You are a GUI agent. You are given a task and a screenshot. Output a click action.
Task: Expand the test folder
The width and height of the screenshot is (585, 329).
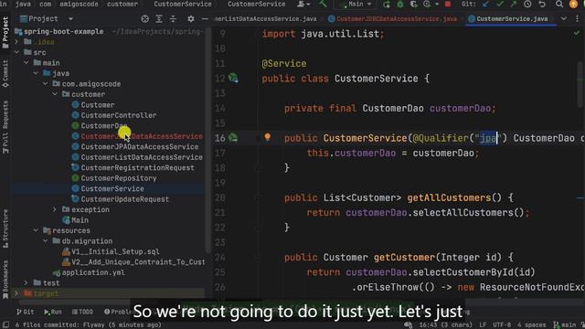[x=27, y=282]
